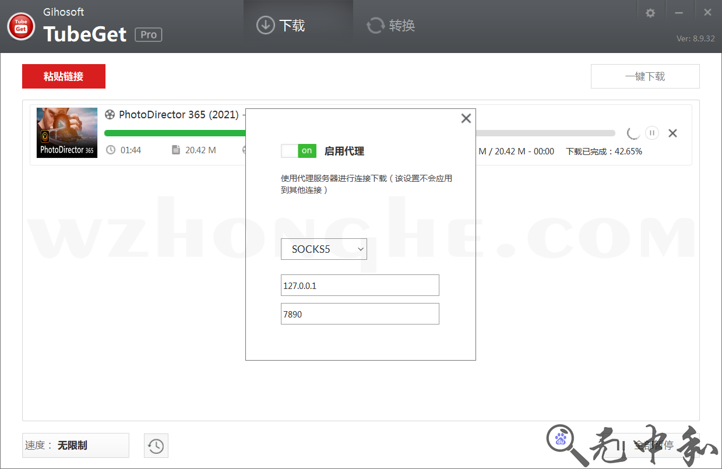This screenshot has width=722, height=469.
Task: Switch to the 转换 convert tab
Action: pos(390,26)
